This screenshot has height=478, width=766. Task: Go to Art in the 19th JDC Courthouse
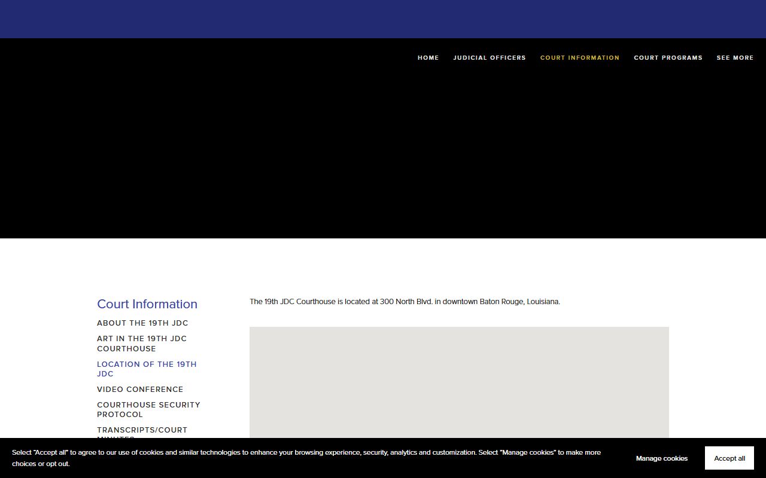pyautogui.click(x=142, y=344)
